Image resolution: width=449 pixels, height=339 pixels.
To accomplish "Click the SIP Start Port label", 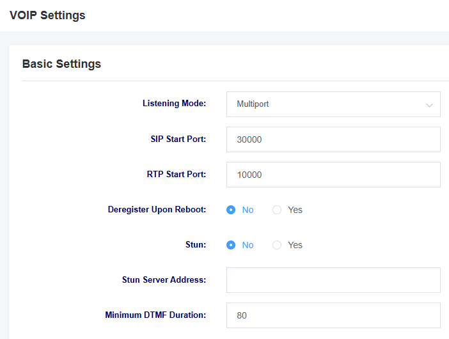I will tap(178, 139).
